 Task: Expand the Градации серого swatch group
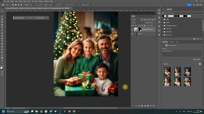[163, 26]
